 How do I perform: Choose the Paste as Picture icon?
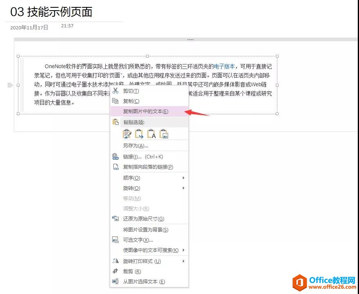[164, 134]
